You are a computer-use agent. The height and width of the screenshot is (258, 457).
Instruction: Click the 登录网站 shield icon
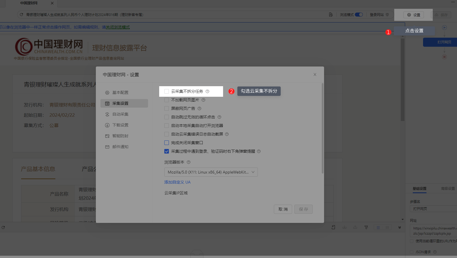click(387, 15)
